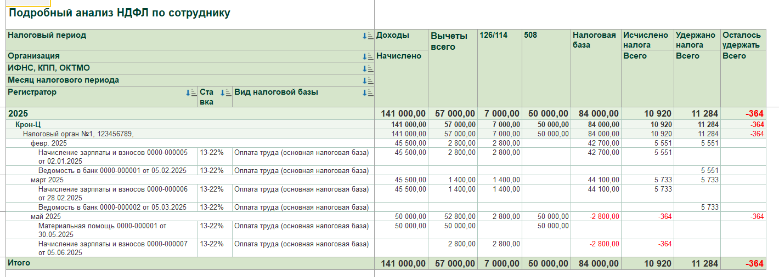Click the Исчислено налога column header

pos(646,40)
